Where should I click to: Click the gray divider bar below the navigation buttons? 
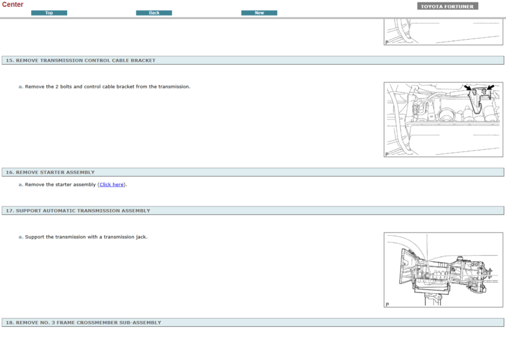[253, 18]
